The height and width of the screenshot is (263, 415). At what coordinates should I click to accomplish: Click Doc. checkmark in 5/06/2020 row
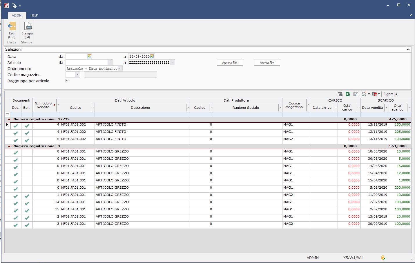click(x=16, y=189)
